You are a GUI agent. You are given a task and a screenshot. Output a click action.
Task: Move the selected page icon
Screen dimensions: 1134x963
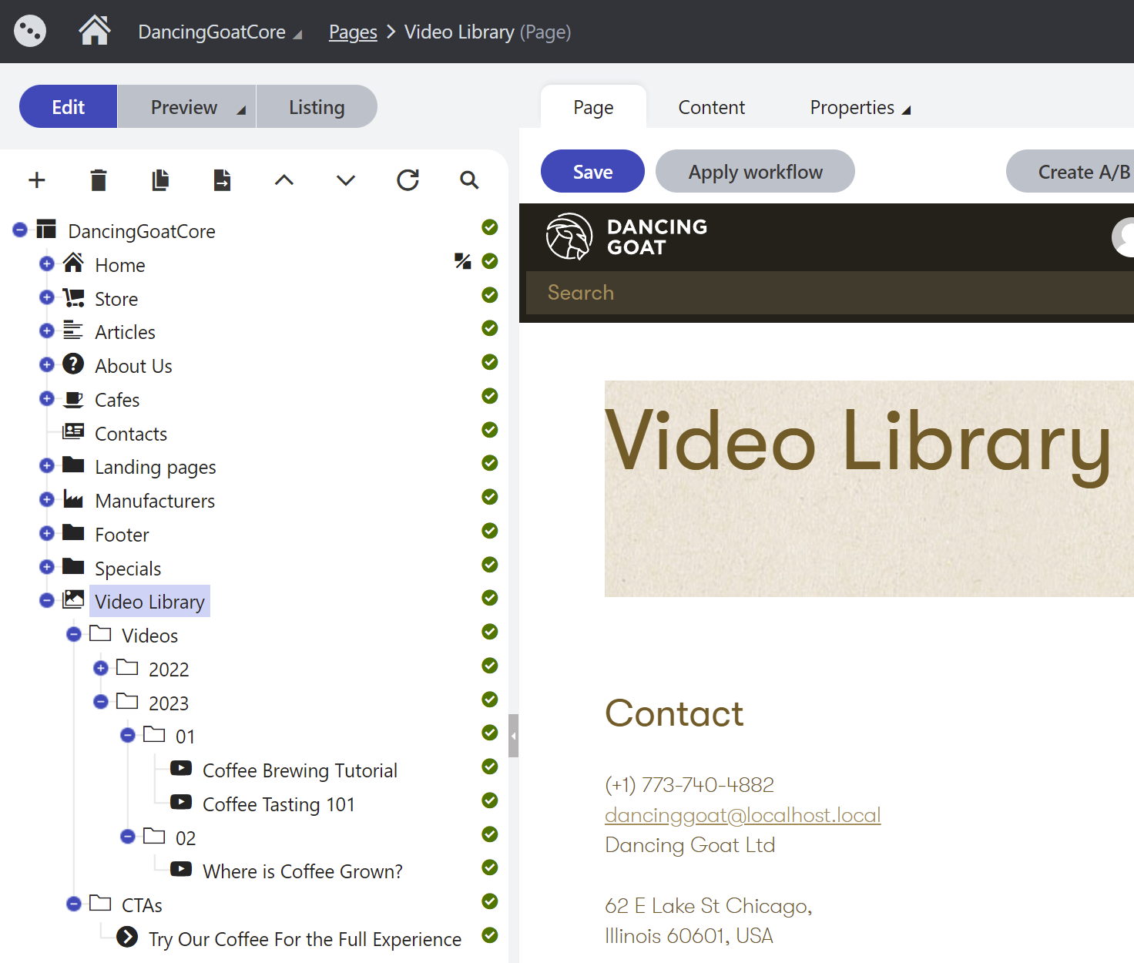pyautogui.click(x=222, y=180)
